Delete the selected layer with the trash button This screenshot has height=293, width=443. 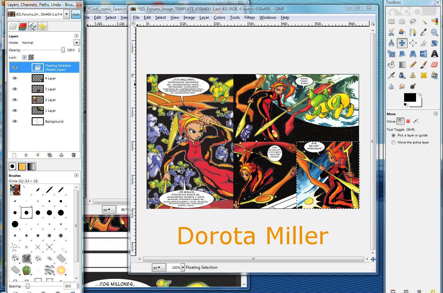[x=73, y=155]
